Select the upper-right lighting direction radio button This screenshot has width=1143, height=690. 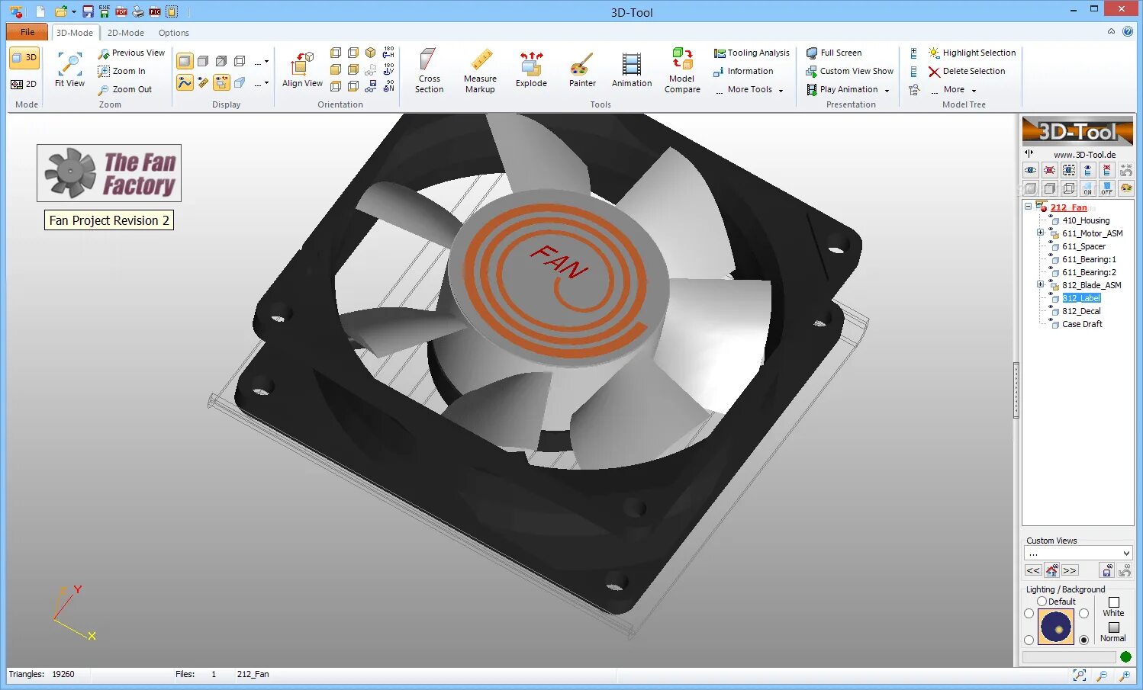1083,614
